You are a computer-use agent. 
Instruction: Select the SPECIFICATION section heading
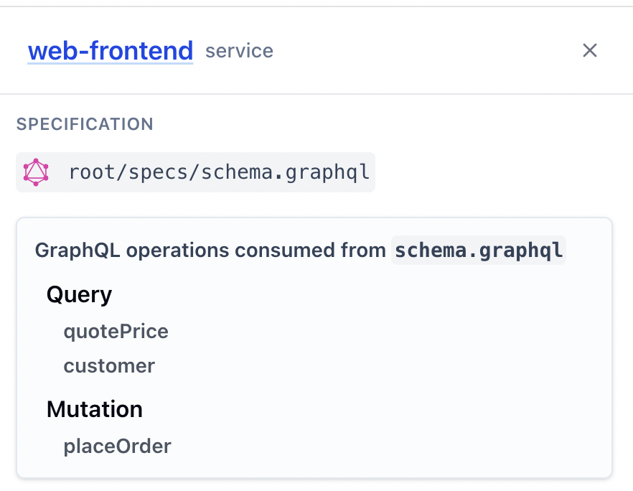(85, 124)
